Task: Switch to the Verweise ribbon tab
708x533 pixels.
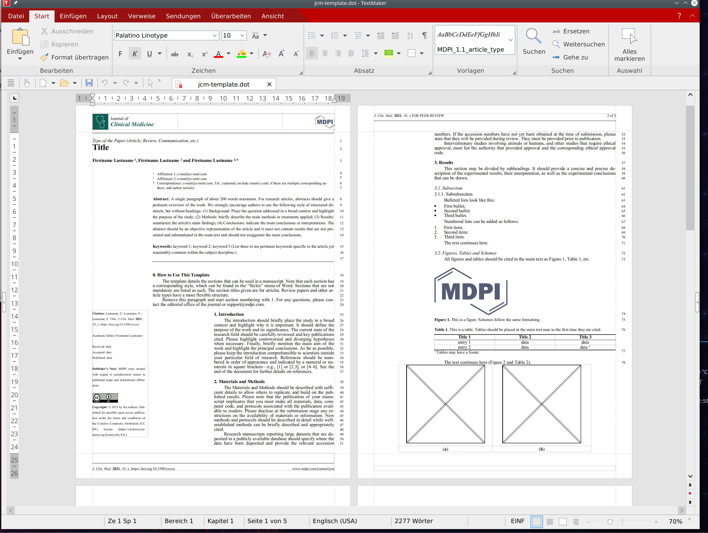Action: point(142,16)
